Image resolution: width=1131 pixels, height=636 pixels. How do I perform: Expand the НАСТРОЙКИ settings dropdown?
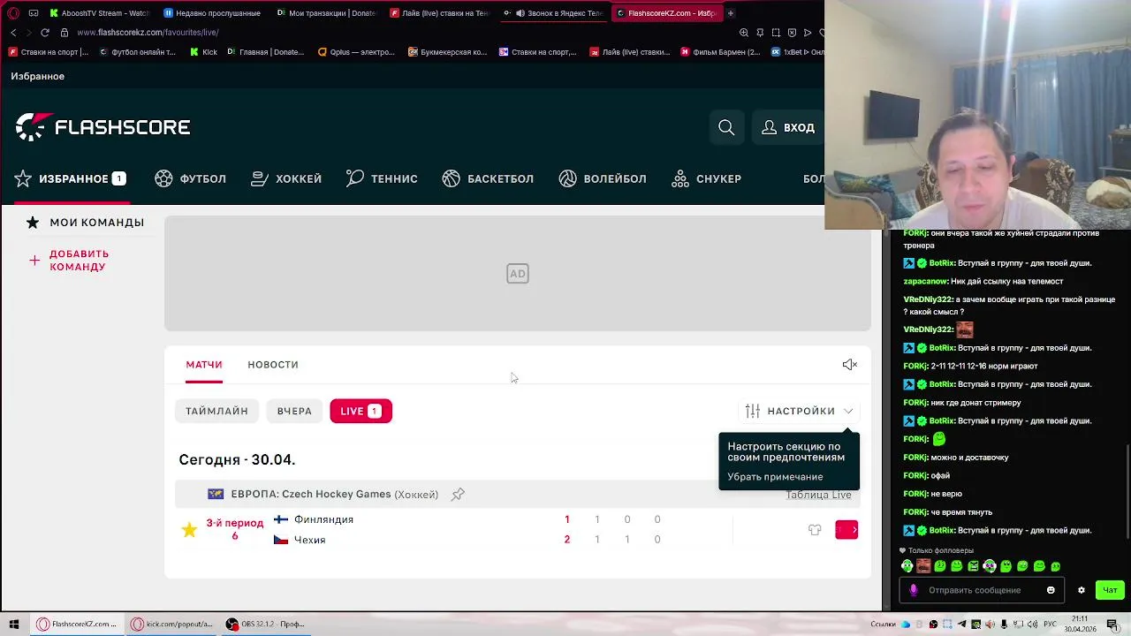[x=800, y=411]
